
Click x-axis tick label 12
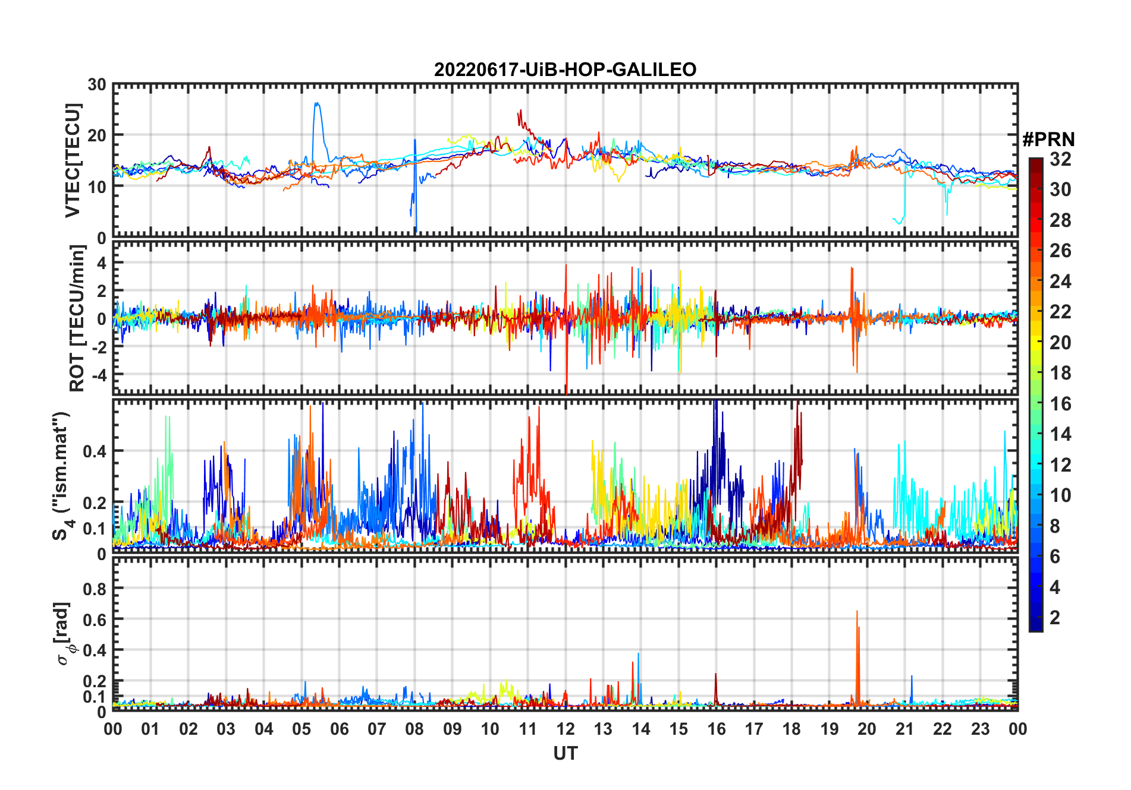565,729
